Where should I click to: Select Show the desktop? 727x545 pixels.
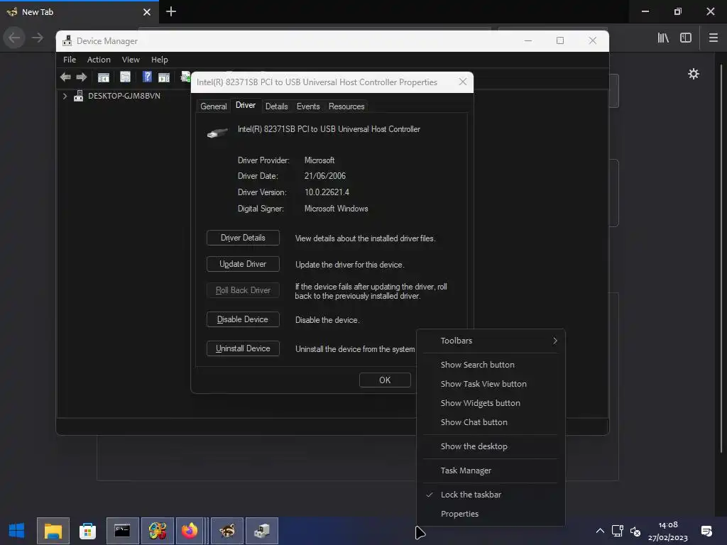tap(491, 446)
